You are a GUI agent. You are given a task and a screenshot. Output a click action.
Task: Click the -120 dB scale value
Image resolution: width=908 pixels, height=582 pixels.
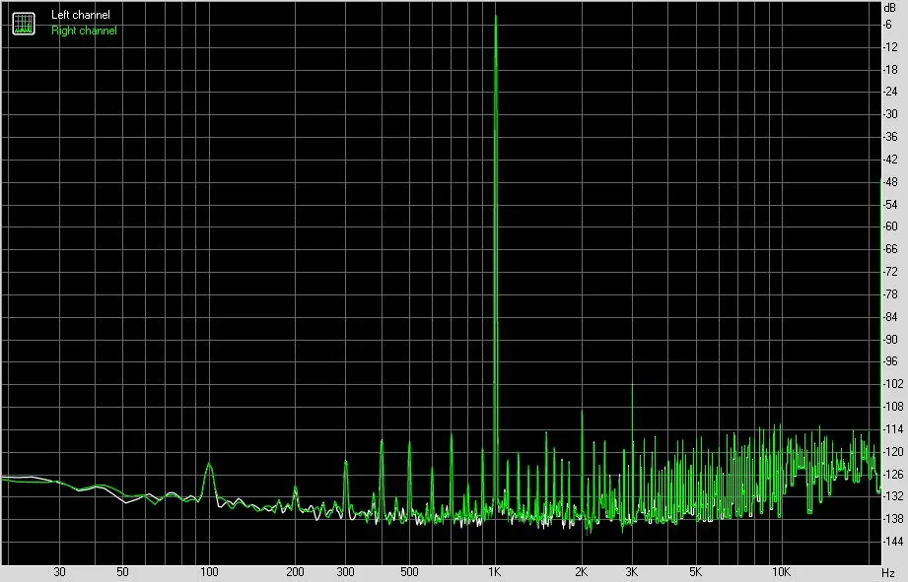point(892,451)
